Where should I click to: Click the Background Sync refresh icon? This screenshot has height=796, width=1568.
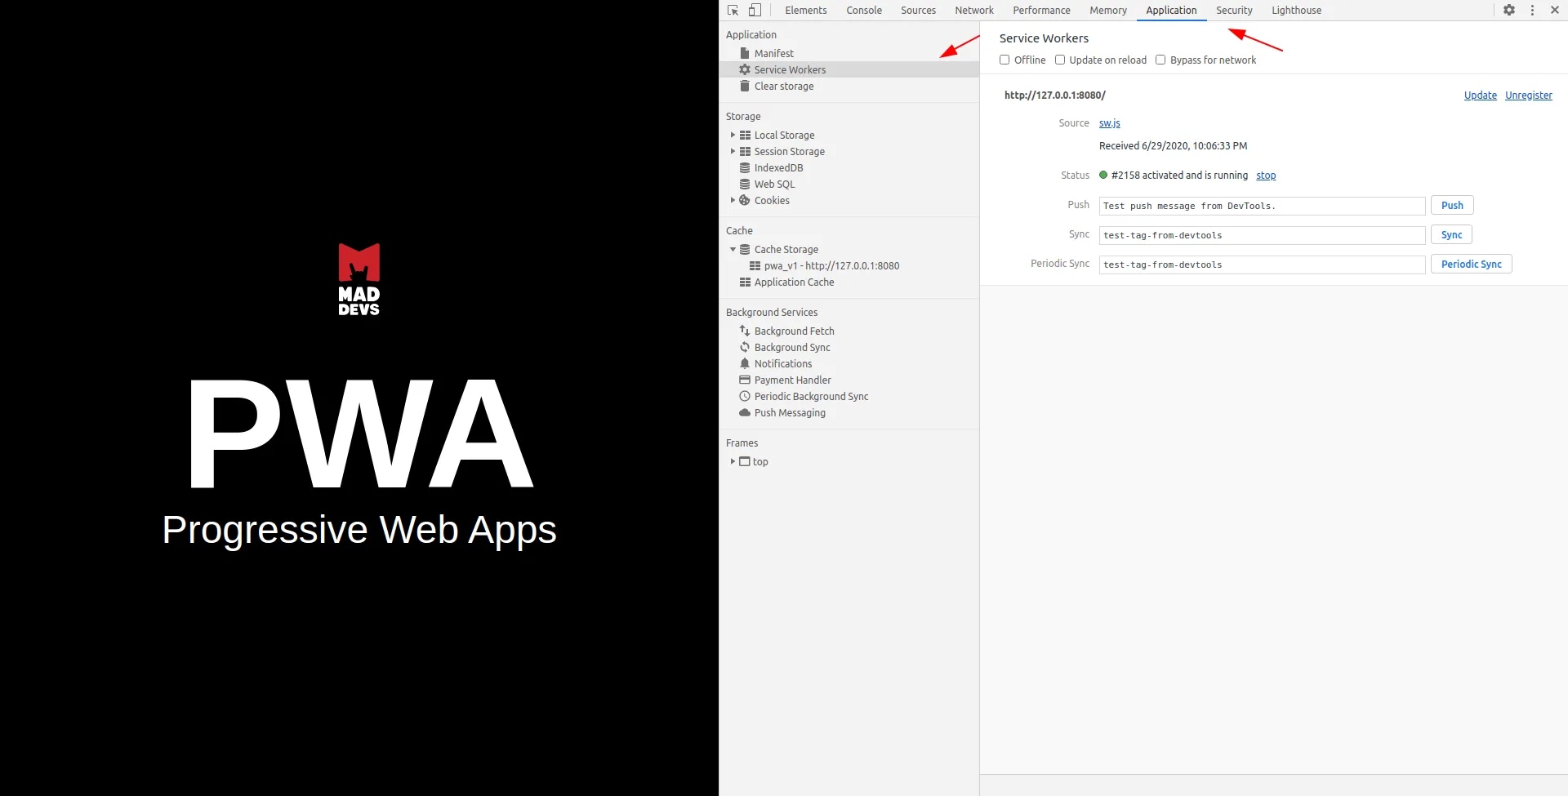coord(745,347)
